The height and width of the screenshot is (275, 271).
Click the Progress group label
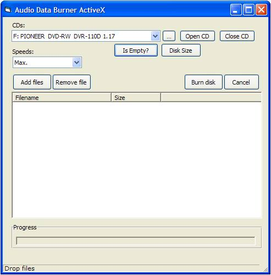(25, 227)
